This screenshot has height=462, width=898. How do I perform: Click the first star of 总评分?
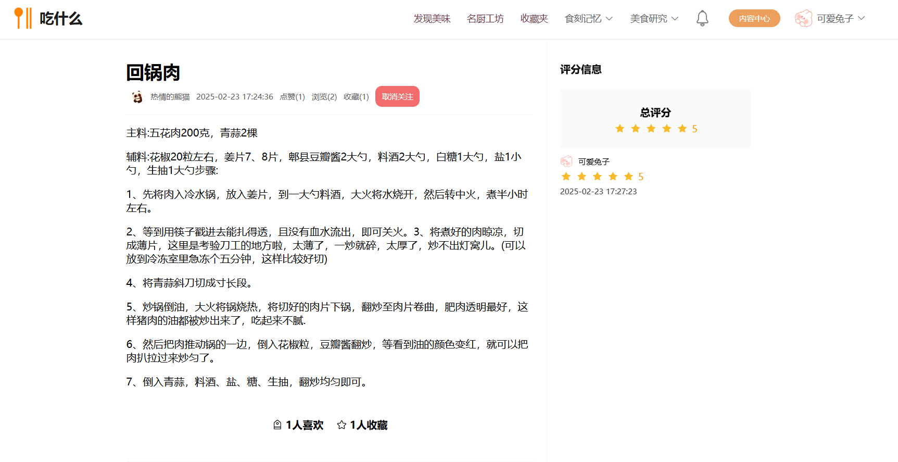(x=619, y=129)
